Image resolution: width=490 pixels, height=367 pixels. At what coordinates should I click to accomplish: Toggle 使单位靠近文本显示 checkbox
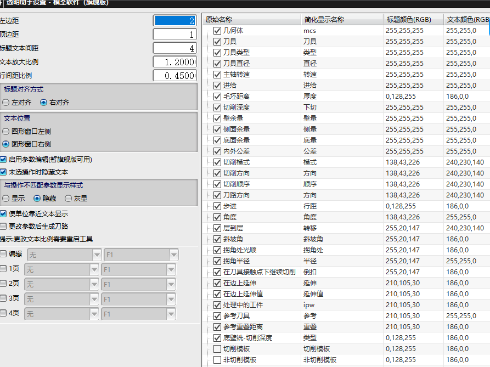(3, 213)
